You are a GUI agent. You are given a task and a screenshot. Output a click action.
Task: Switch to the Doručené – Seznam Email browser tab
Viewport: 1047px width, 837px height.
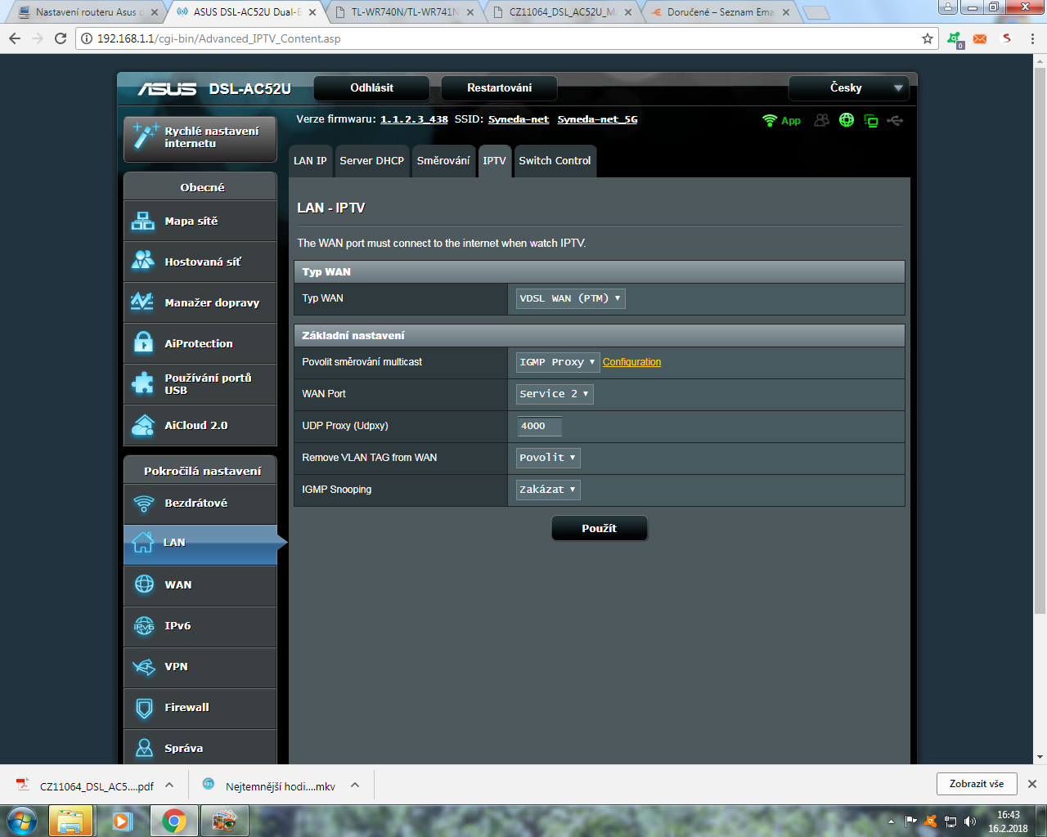720,12
